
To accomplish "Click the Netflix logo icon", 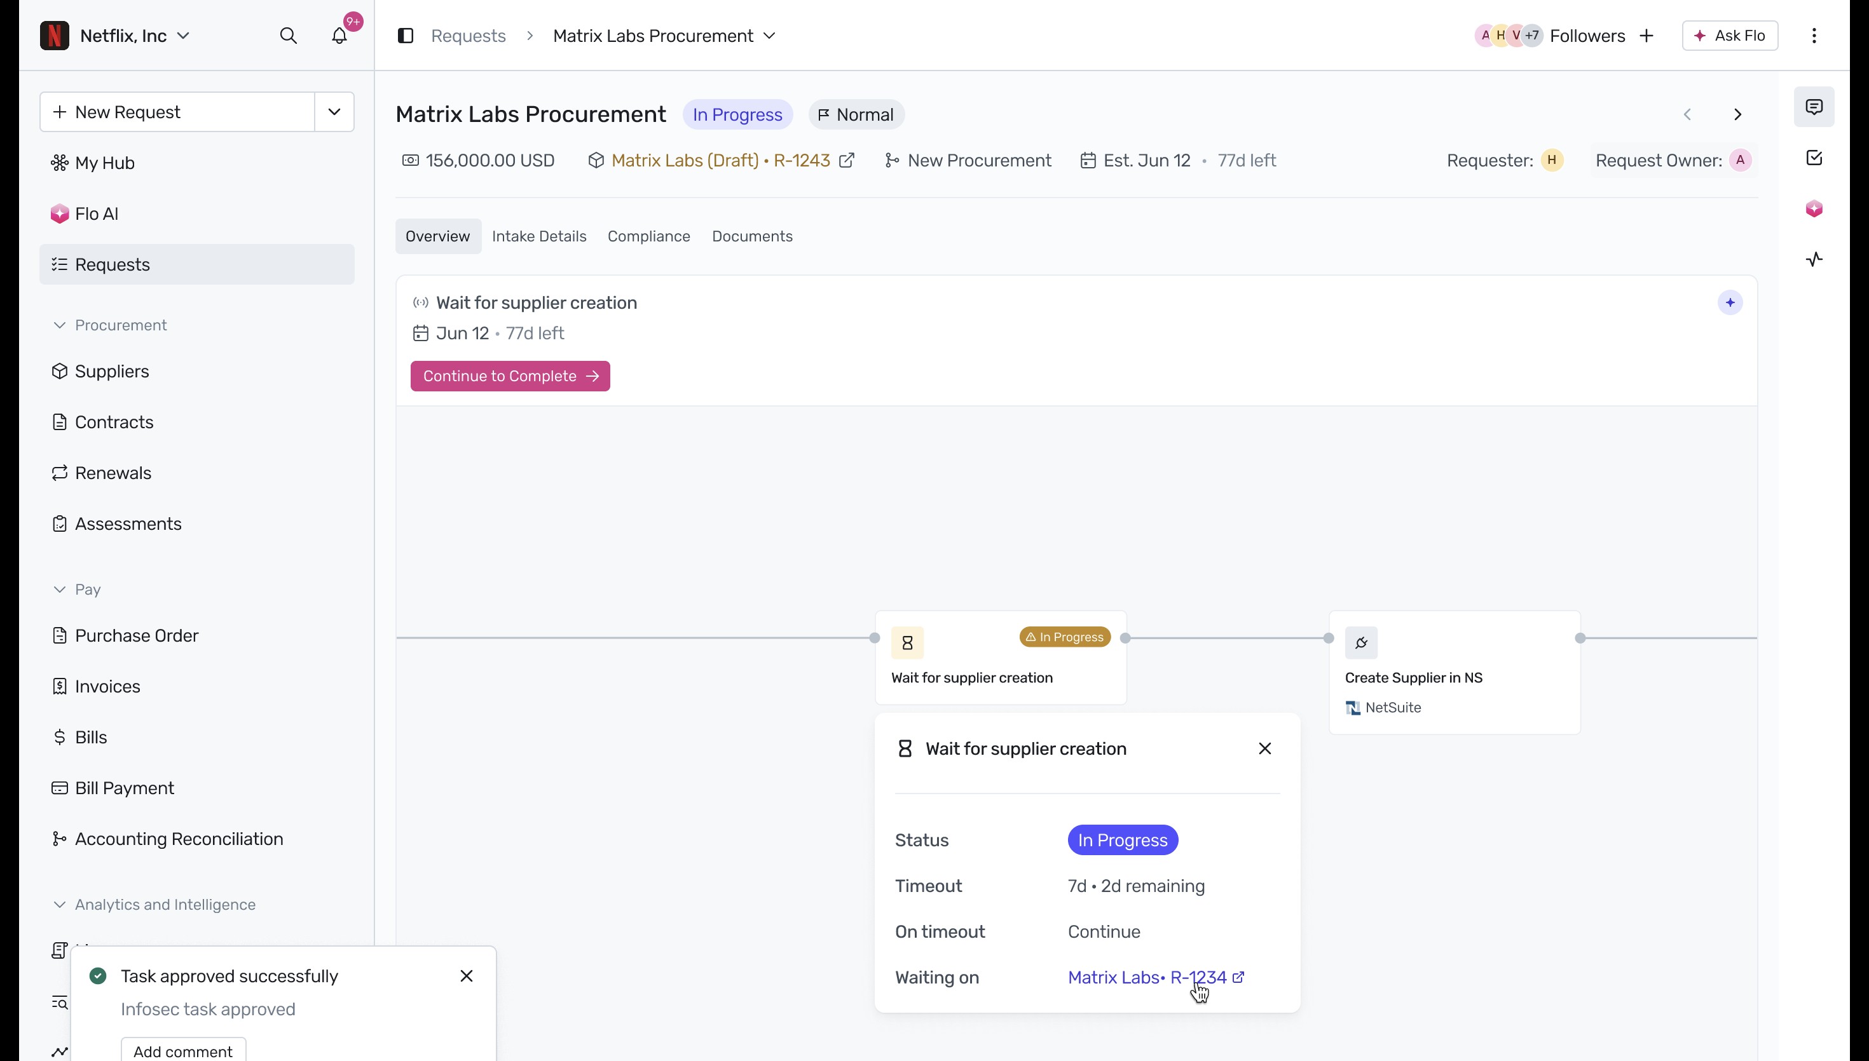I will (x=55, y=36).
